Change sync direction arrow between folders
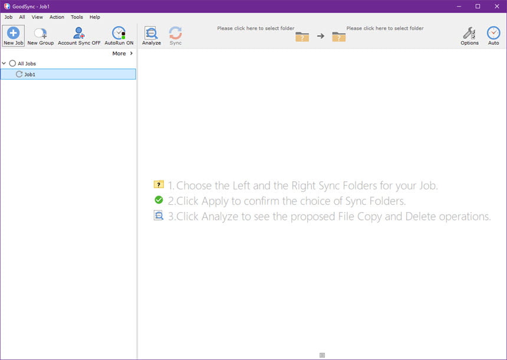Image resolution: width=507 pixels, height=360 pixels. tap(321, 36)
